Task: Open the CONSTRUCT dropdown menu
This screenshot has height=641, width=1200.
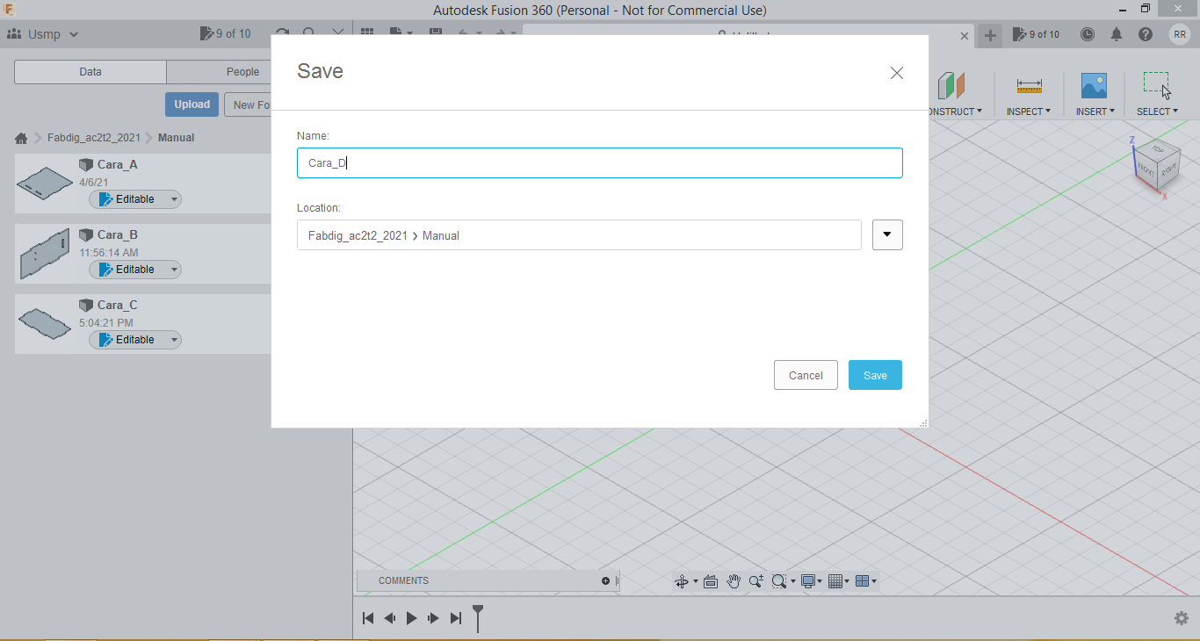Action: (x=955, y=112)
